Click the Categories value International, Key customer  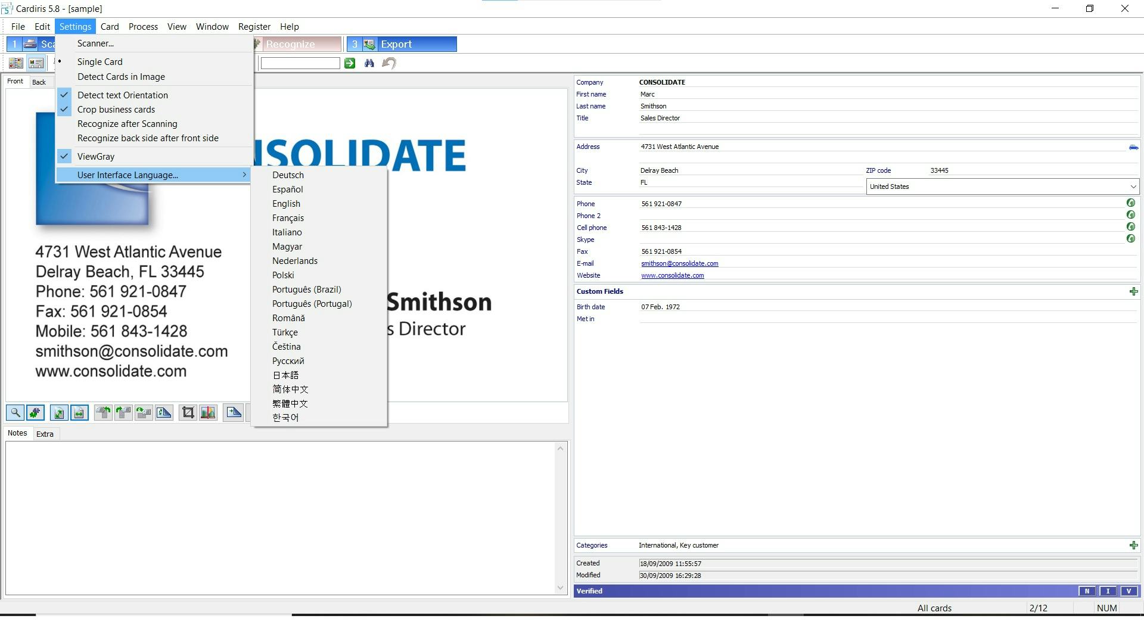coord(679,545)
